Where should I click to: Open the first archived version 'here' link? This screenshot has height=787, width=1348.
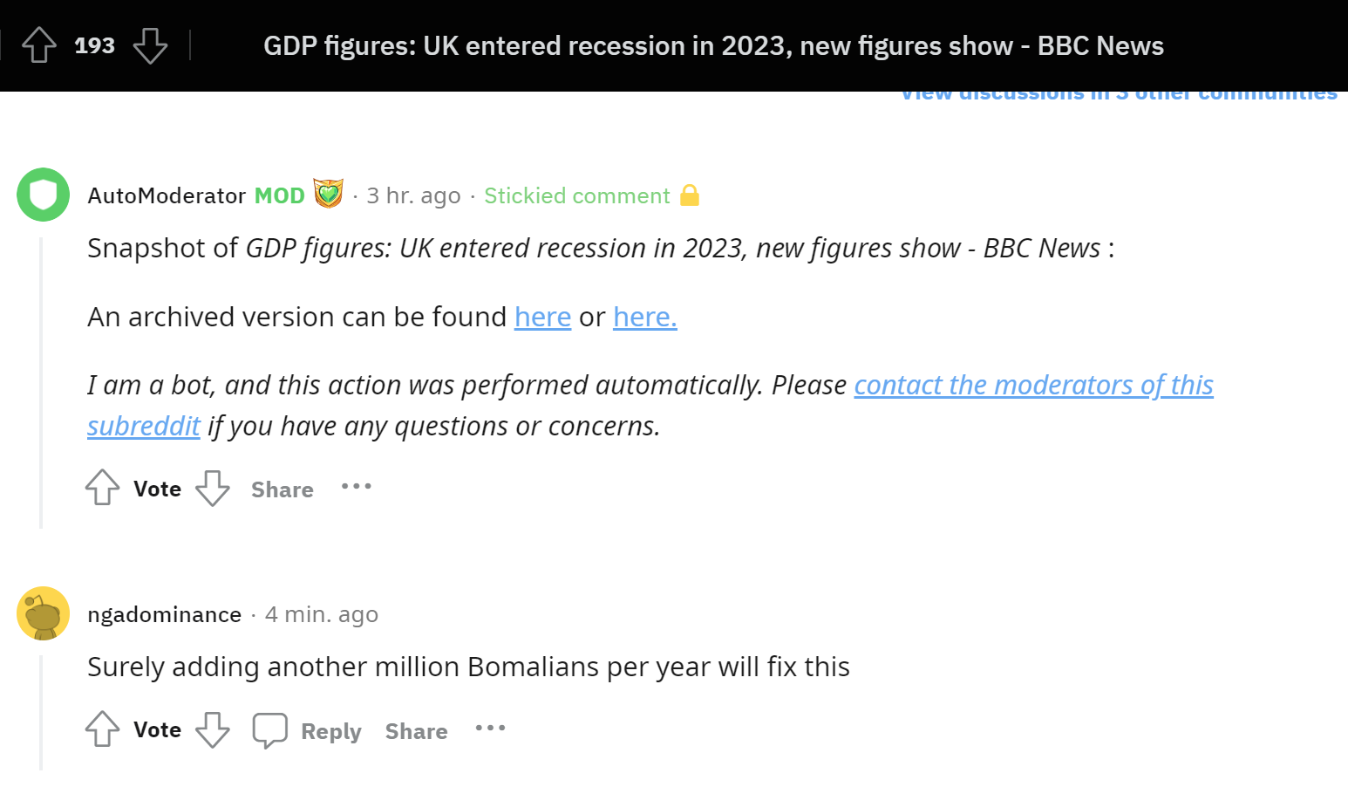[542, 317]
